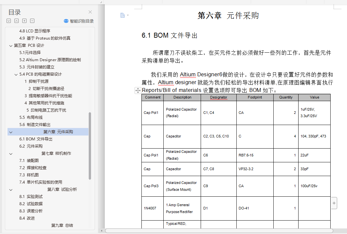Click the outline icon with up-chevron

tap(17, 21)
